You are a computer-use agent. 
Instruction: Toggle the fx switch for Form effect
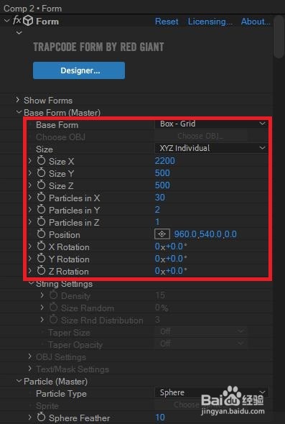point(17,20)
